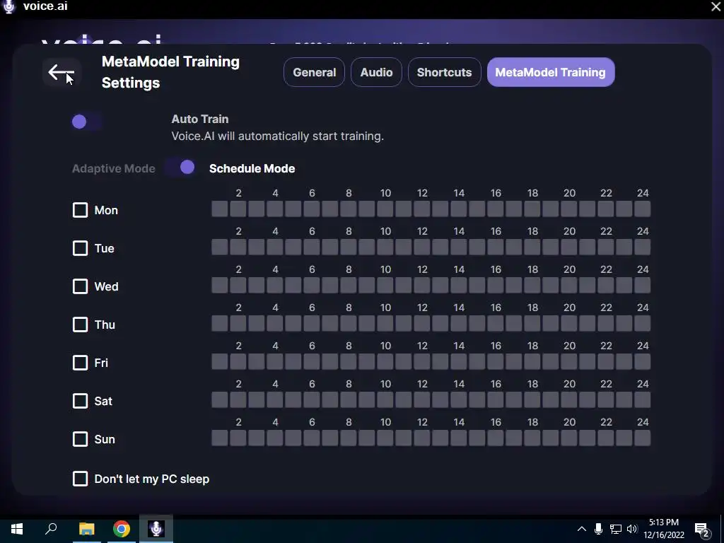Open Windows taskbar search

click(x=51, y=529)
